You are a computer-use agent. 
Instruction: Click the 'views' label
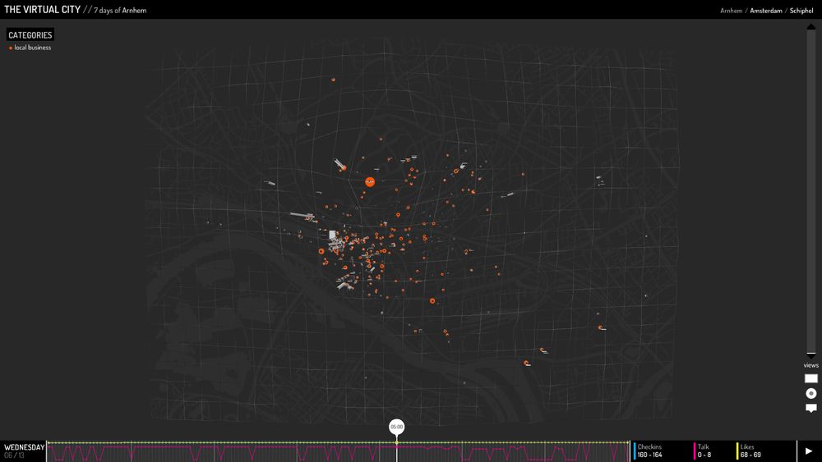811,365
